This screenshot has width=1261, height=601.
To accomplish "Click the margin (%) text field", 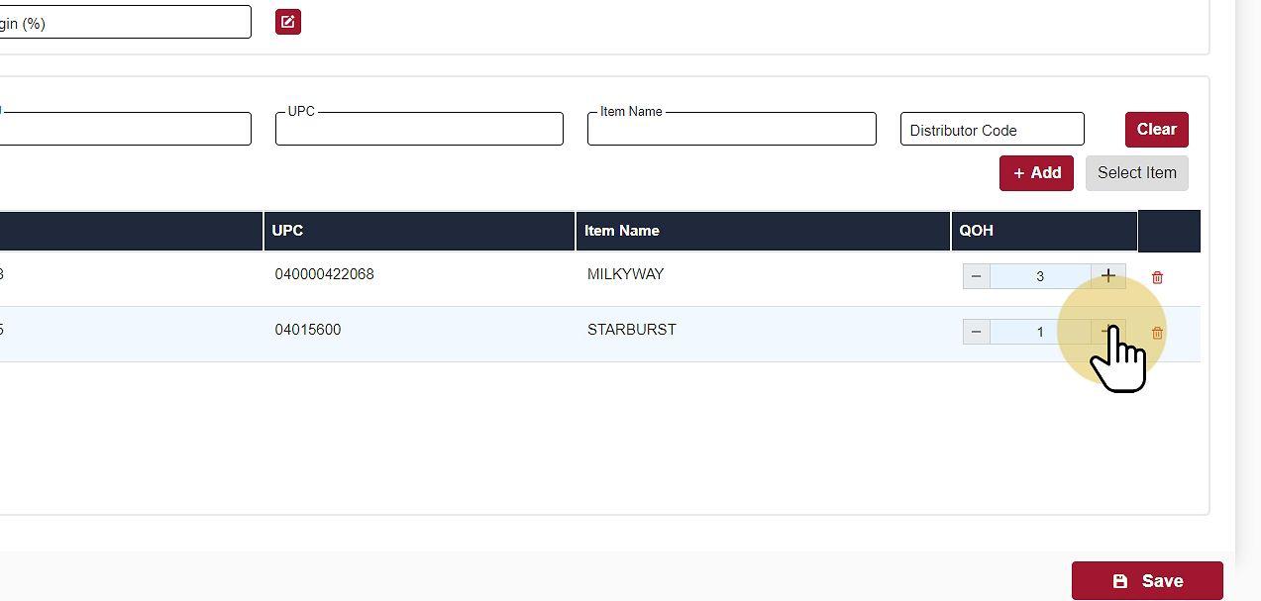I will 124,23.
